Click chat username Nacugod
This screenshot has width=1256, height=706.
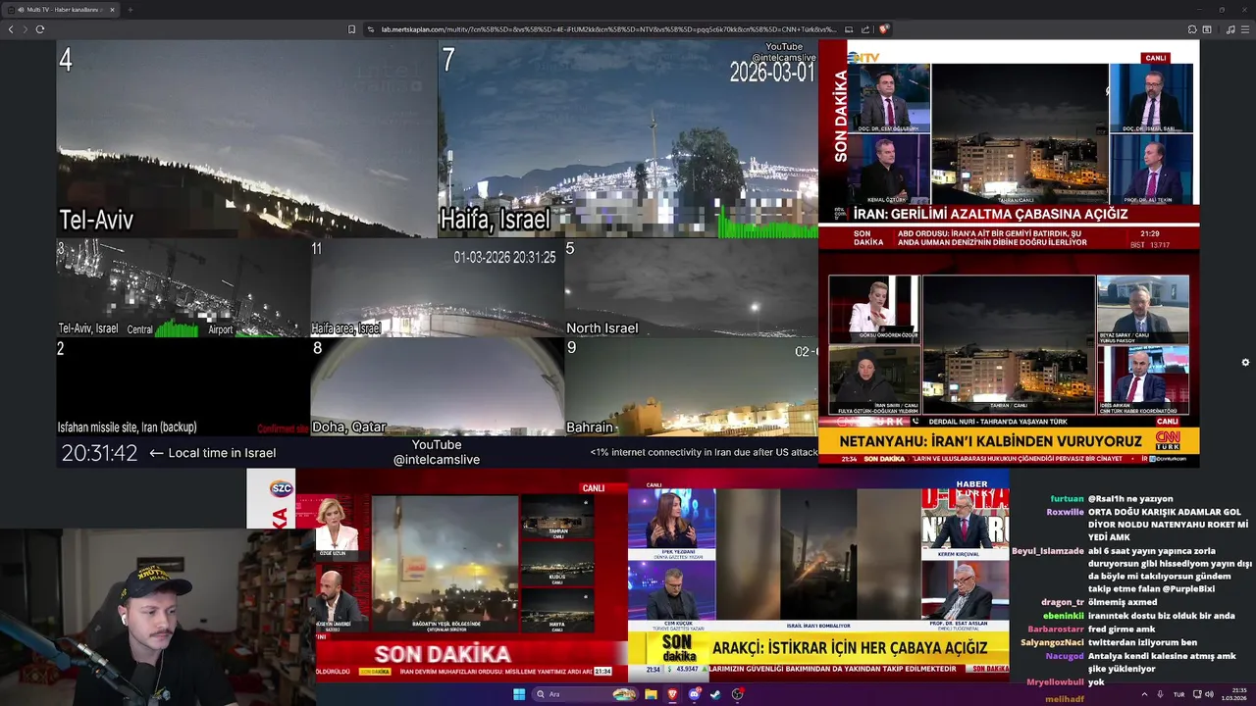pos(1065,656)
